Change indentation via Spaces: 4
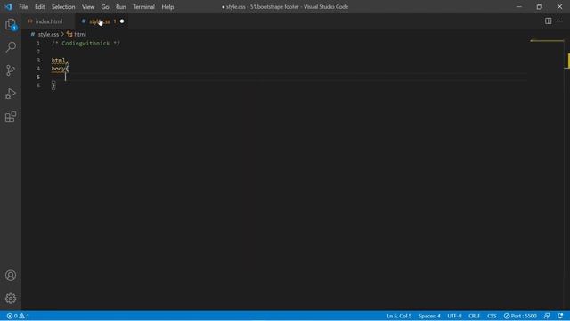The image size is (570, 321). [429, 316]
